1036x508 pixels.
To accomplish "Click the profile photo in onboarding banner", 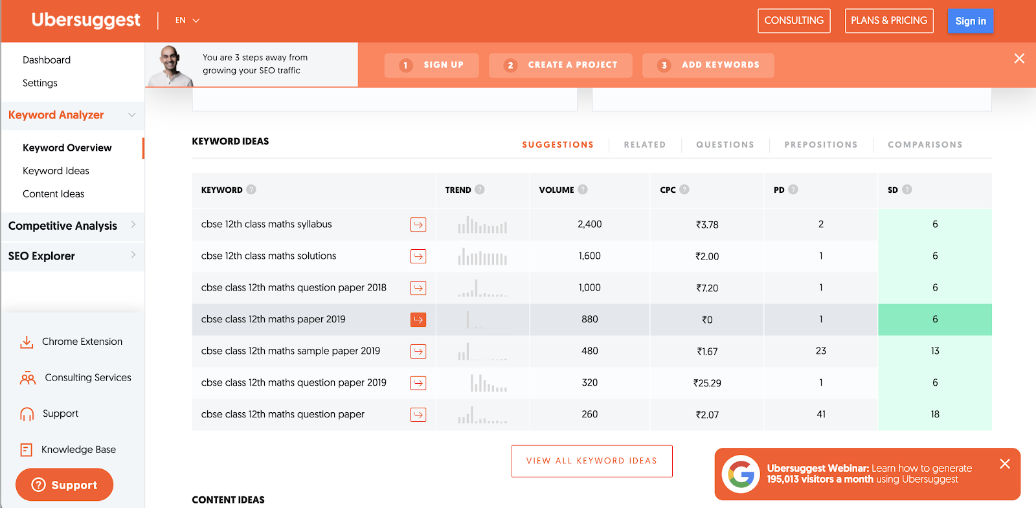I will tap(170, 65).
